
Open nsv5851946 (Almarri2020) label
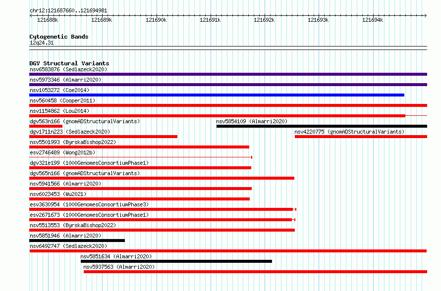click(65, 236)
